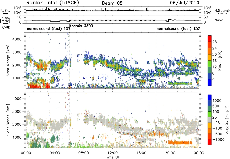Click the "Slant Range [km]" label of the velocity panel
This screenshot has width=230, height=159.
tap(8, 120)
